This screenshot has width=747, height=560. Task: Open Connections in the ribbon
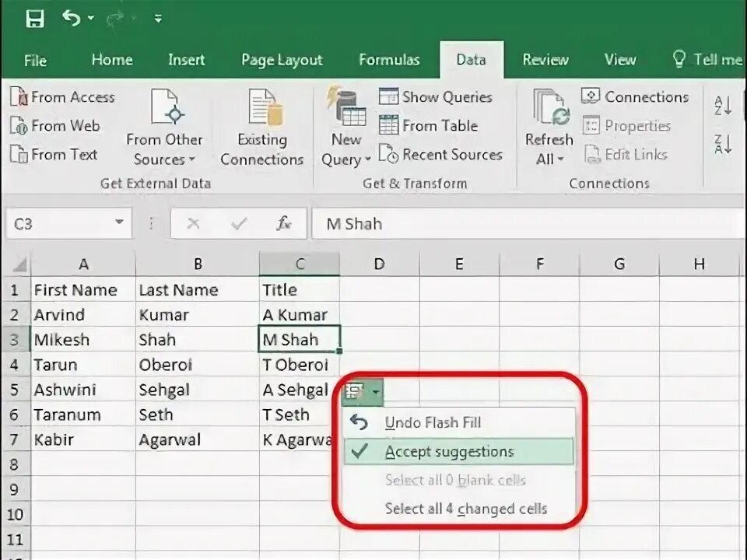click(x=635, y=97)
